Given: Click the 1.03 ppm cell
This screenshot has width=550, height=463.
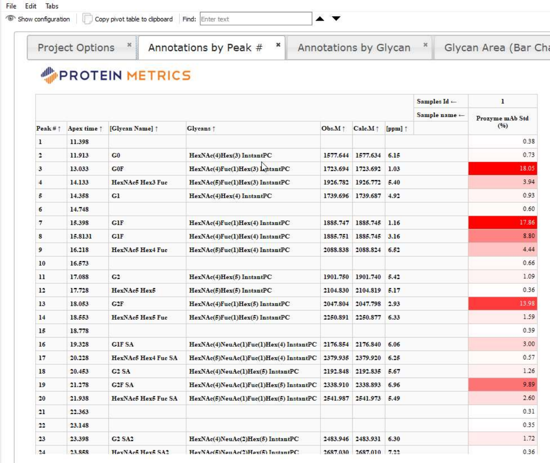Looking at the screenshot, I should 399,169.
